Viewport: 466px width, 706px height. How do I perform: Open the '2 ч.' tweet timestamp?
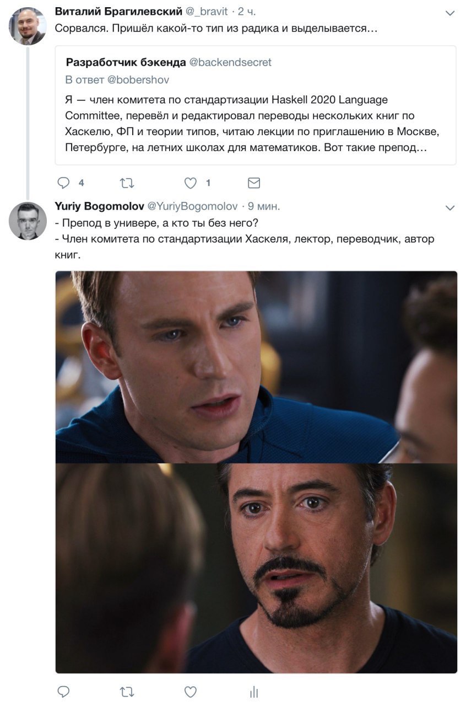[x=247, y=12]
